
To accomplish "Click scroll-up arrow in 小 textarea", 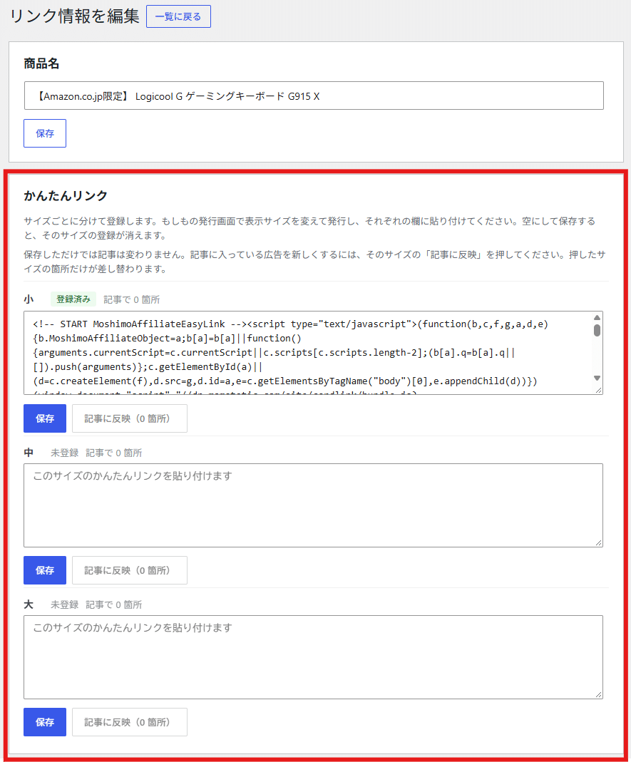I will click(597, 318).
